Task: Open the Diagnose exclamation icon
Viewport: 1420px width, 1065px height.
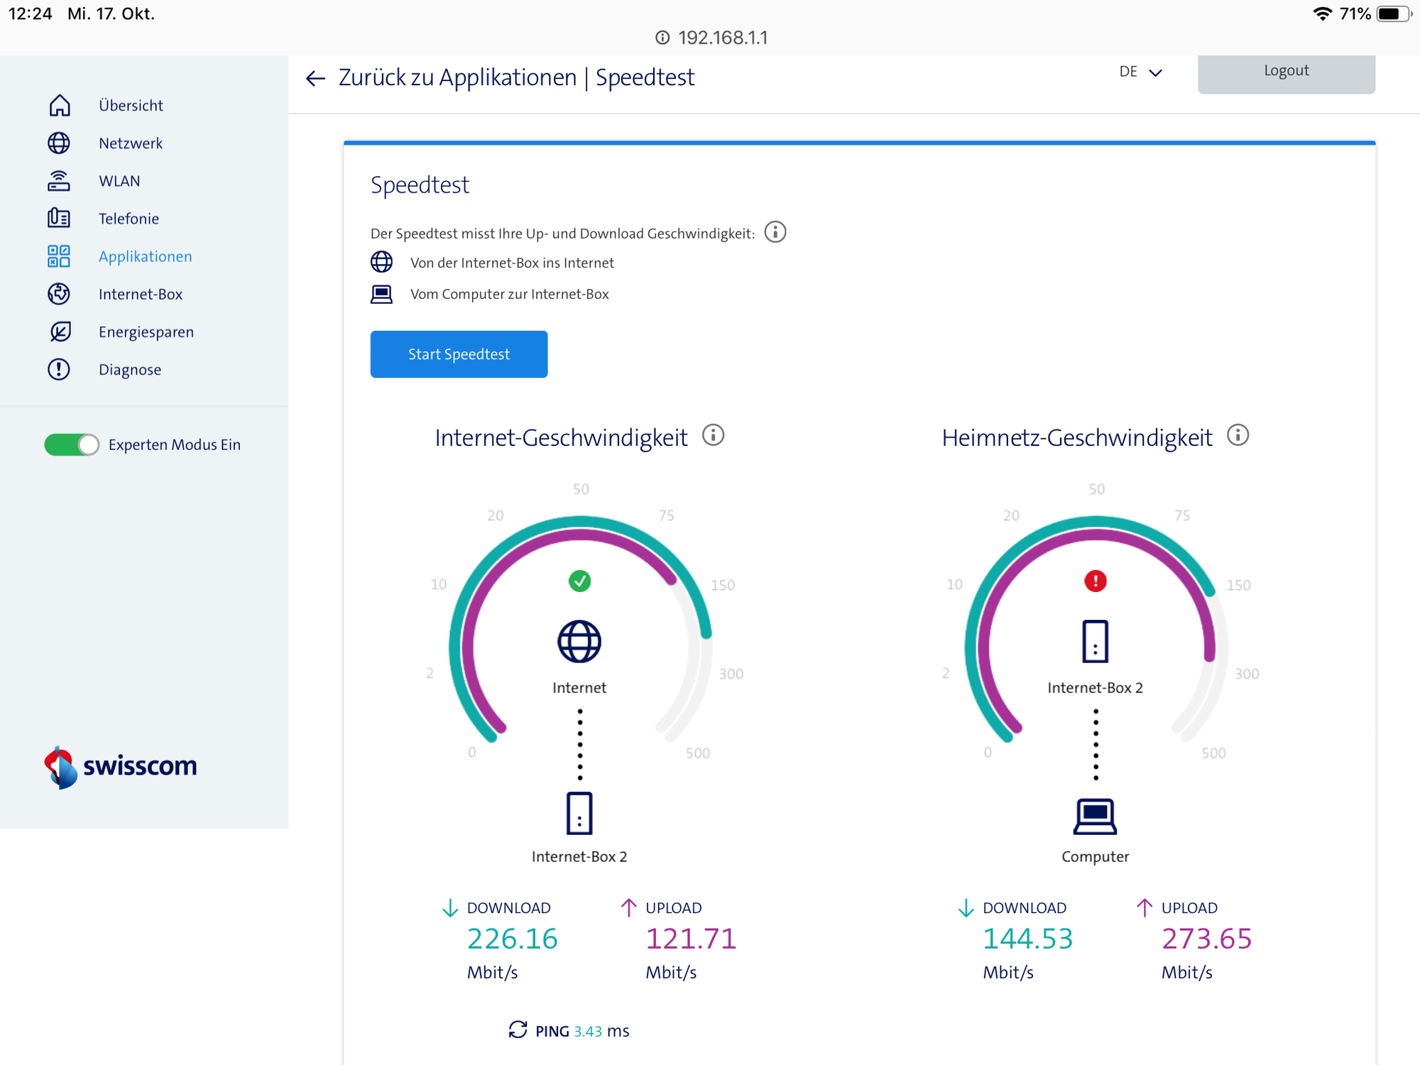Action: (x=59, y=369)
